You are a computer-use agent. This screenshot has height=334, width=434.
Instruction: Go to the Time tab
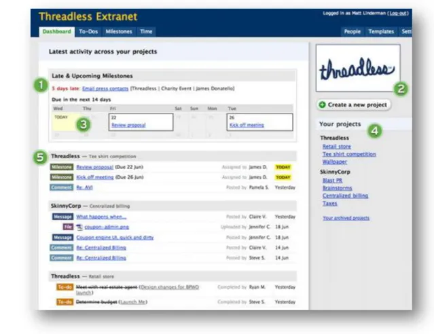146,31
